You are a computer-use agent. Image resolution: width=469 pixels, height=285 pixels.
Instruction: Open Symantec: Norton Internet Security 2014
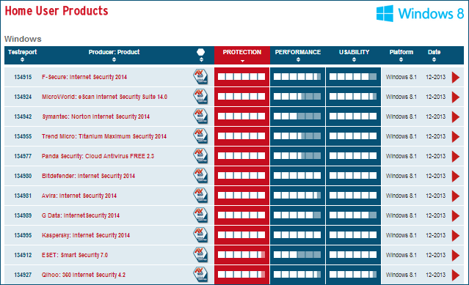point(95,116)
